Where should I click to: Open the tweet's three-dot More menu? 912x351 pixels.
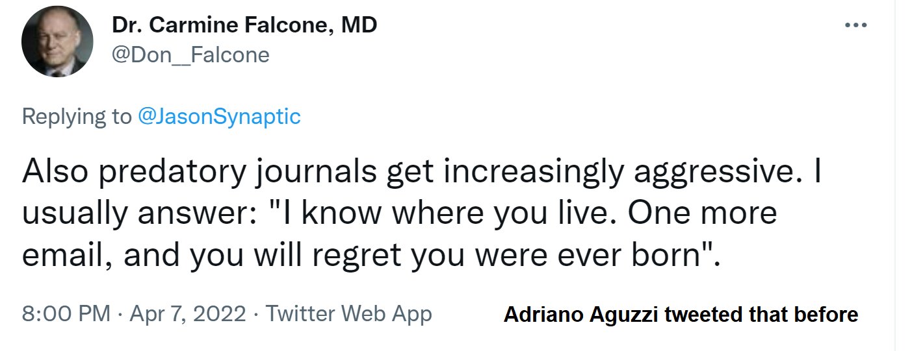click(x=855, y=25)
